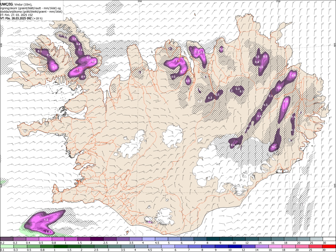Pick the white last snow swatch at 30

(329, 239)
